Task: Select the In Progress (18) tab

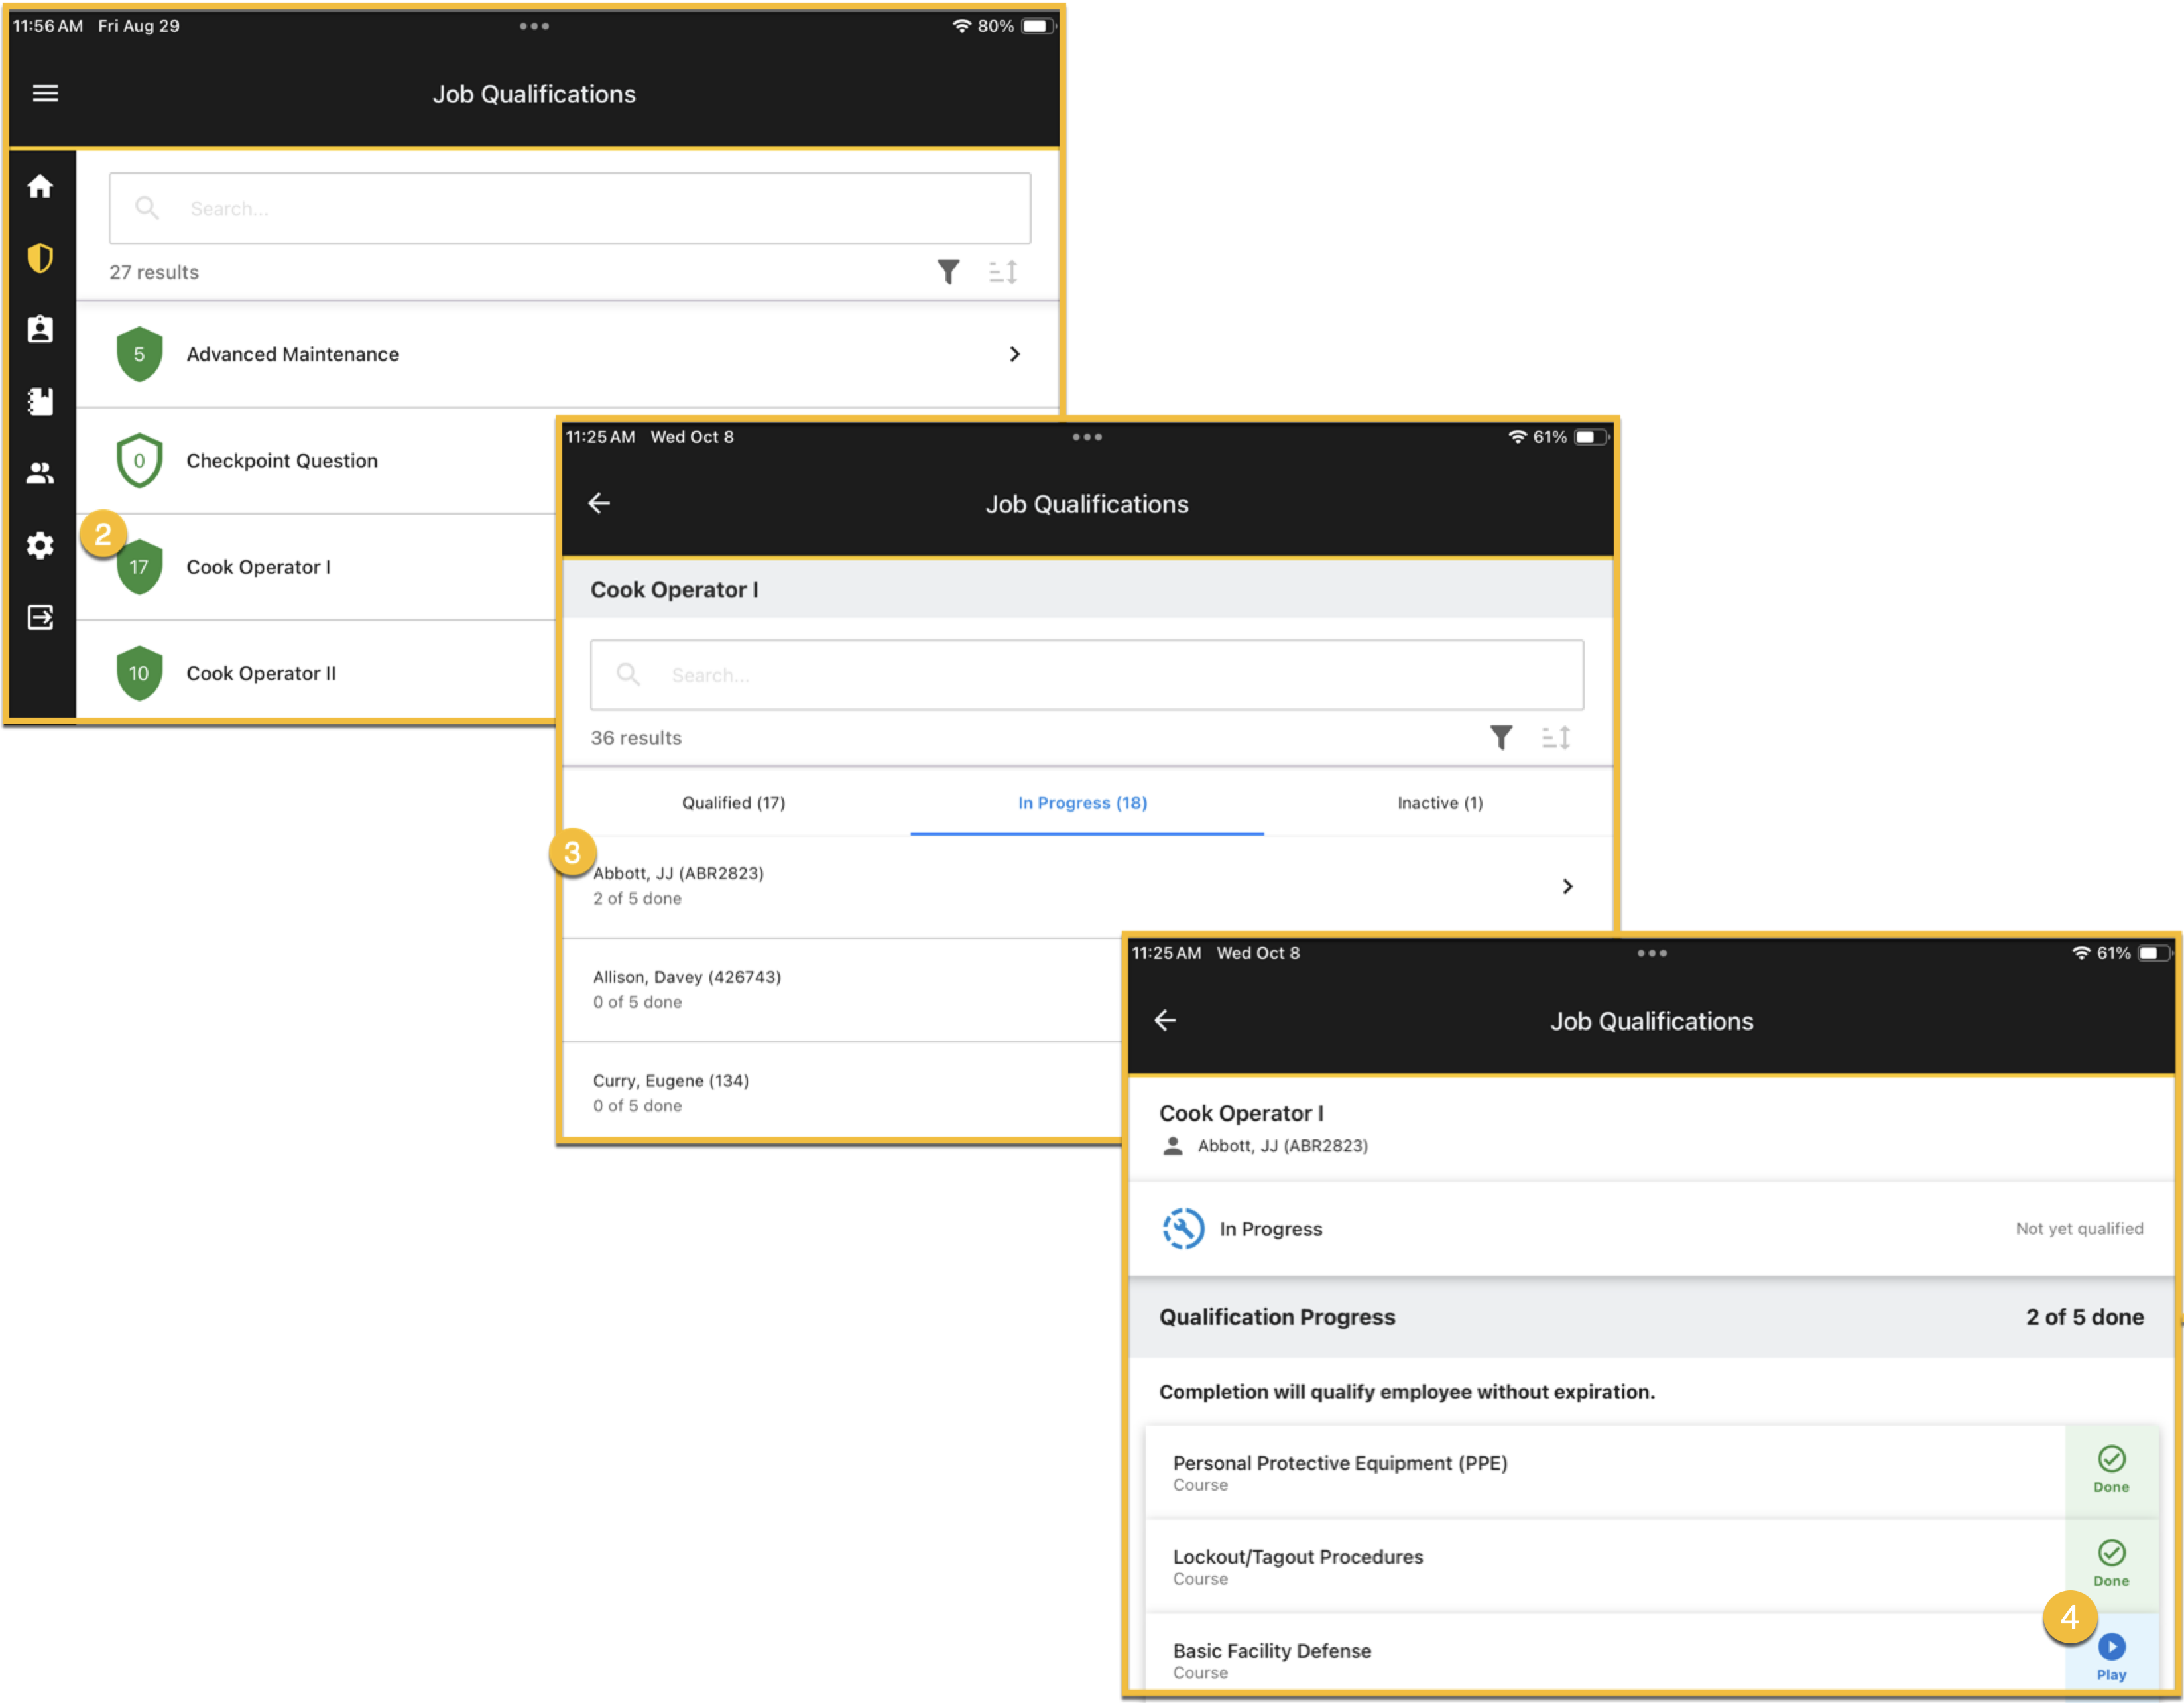Action: click(x=1082, y=803)
